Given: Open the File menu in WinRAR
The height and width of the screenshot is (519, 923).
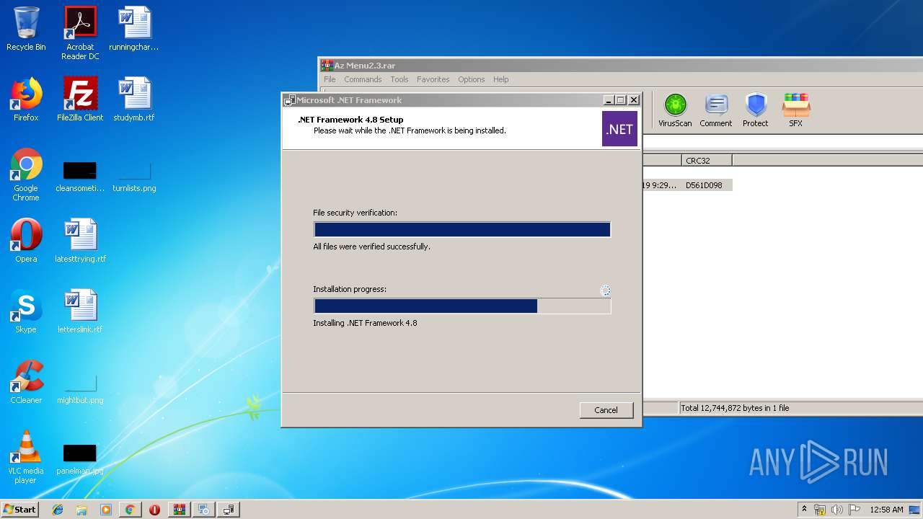Looking at the screenshot, I should (330, 79).
